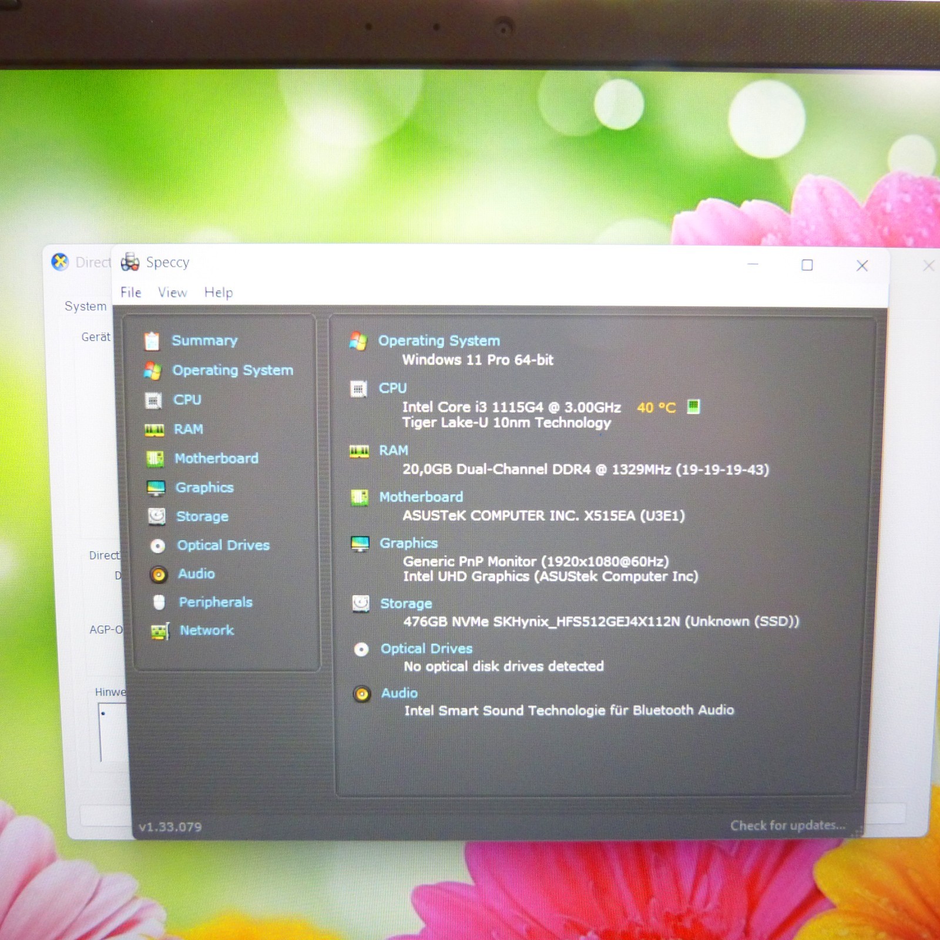Click the Summary clipboard icon in sidebar
The image size is (940, 940).
(x=152, y=341)
